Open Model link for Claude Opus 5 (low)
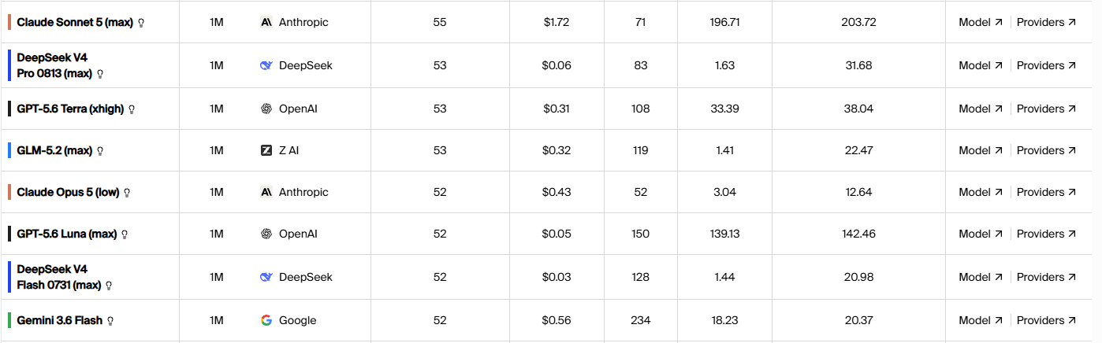Screen dimensions: 1102x343 click(981, 192)
